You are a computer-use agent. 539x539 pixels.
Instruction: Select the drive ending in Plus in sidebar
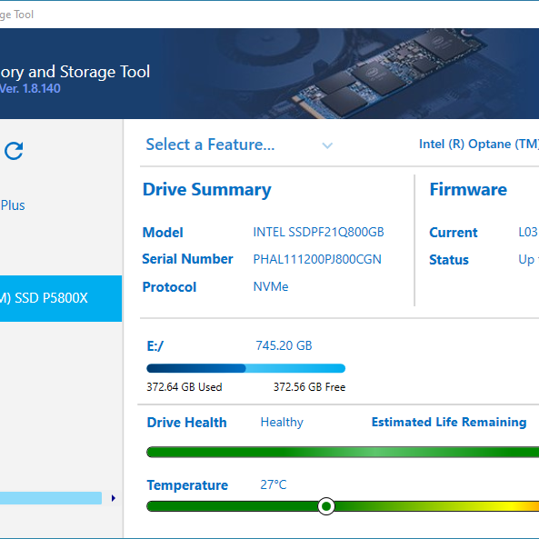tap(13, 205)
